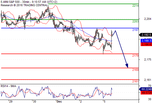Click the 'Dec' date label on time axis

(x=59, y=101)
